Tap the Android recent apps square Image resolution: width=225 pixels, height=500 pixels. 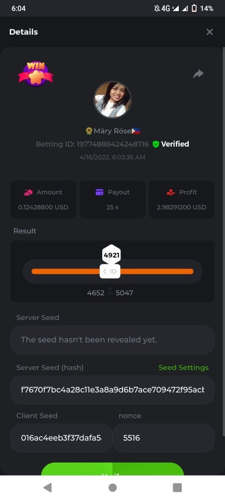[x=177, y=487]
